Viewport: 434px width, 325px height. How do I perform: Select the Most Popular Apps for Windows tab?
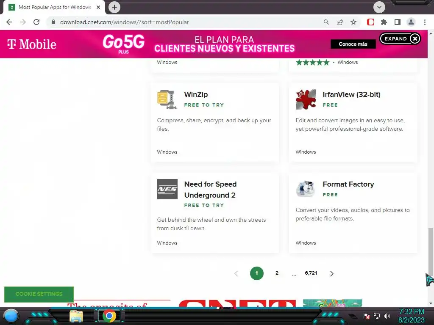point(55,7)
